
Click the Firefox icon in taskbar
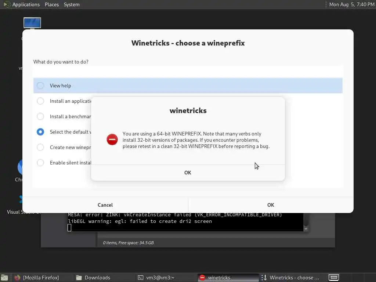[17, 278]
